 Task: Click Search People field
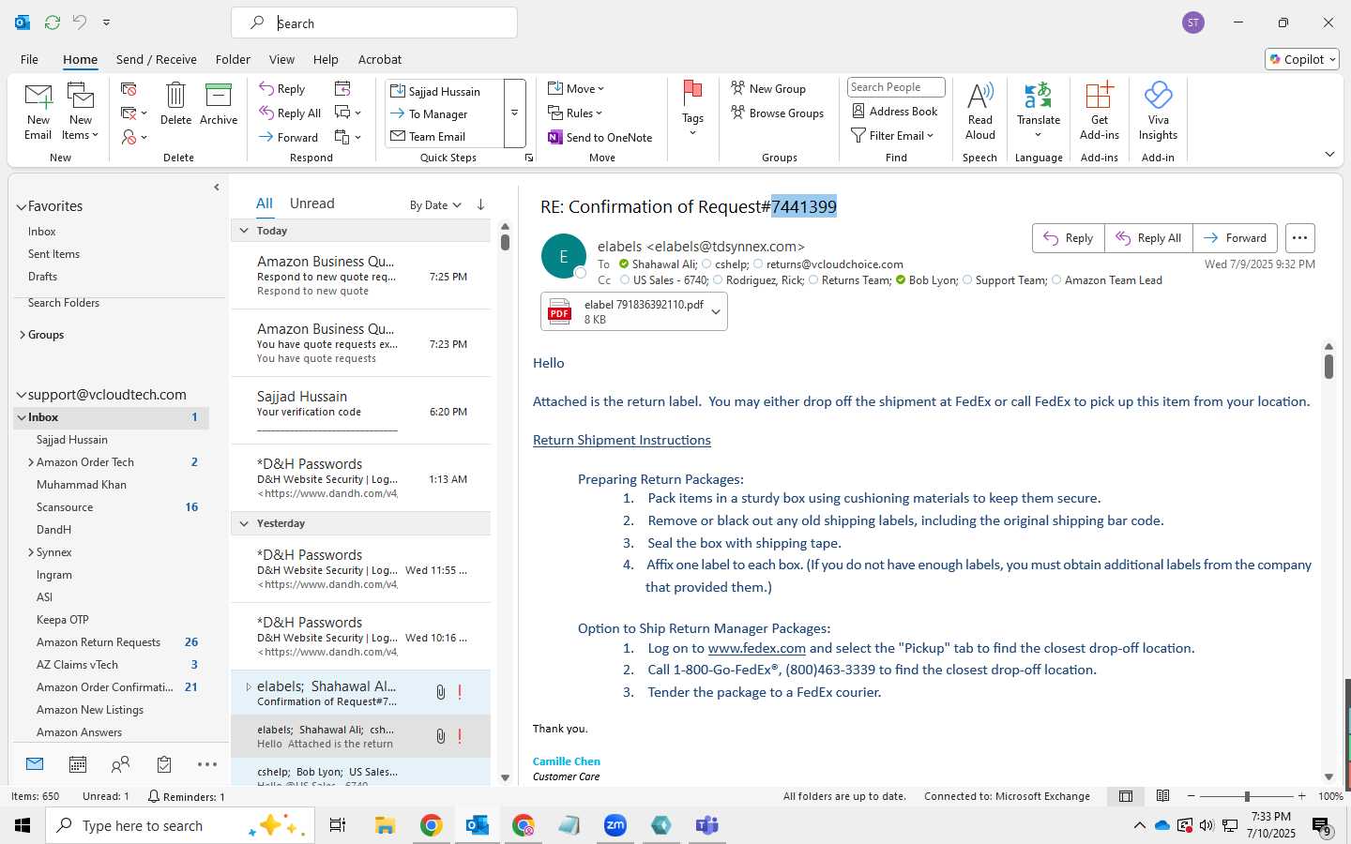tap(896, 87)
